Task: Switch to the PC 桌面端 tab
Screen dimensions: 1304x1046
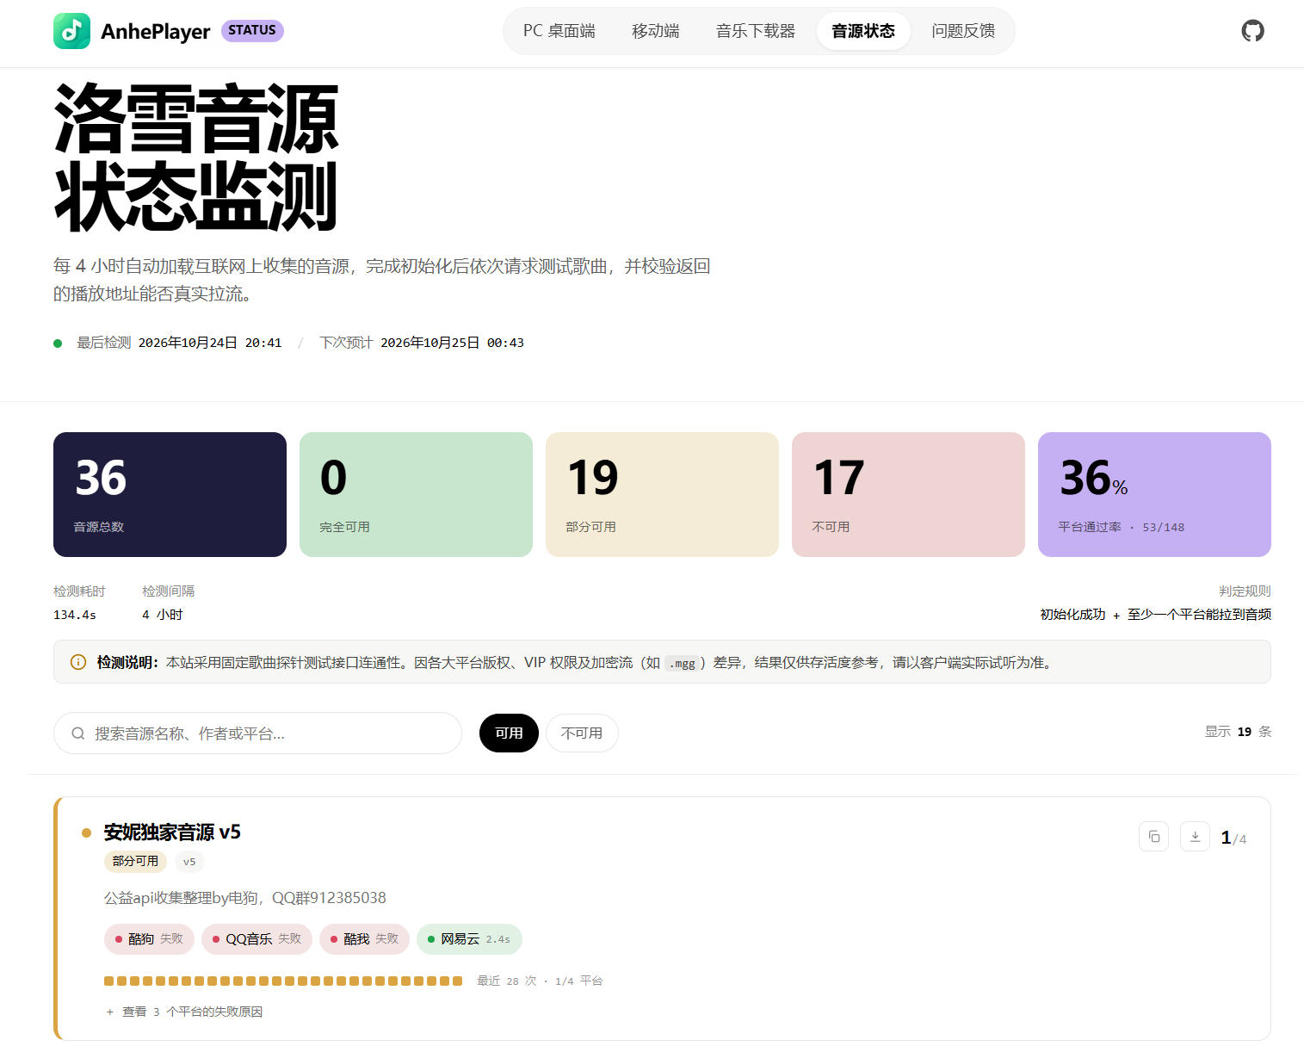Action: 559,31
